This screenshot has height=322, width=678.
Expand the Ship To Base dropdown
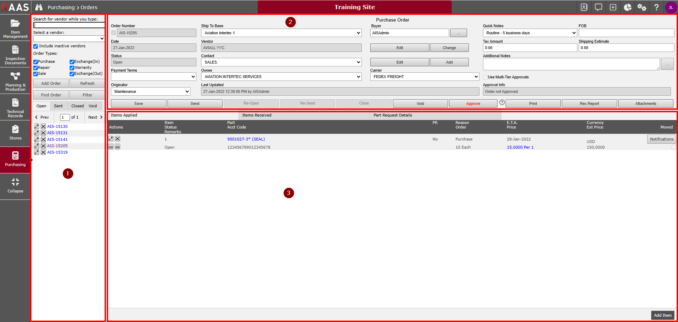pyautogui.click(x=281, y=33)
